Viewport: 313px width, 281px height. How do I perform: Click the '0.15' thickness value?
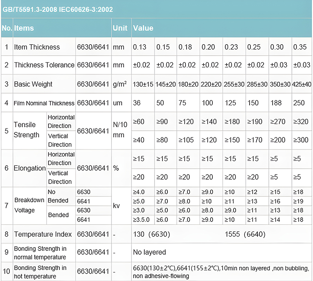pos(163,47)
